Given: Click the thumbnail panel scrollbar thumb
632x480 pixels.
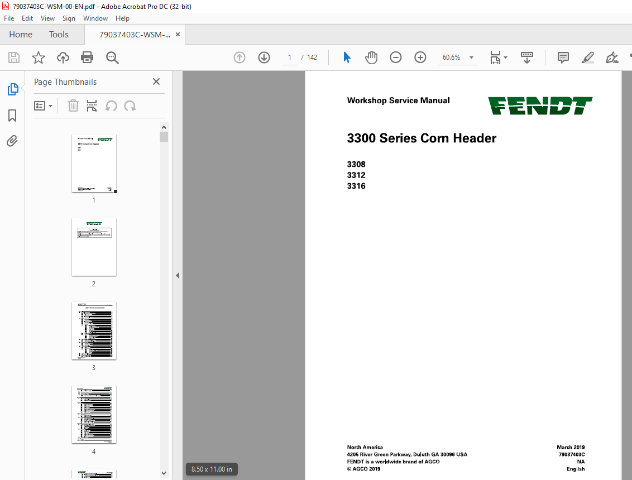Looking at the screenshot, I should pos(164,137).
